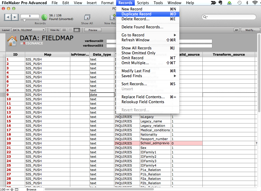The height and width of the screenshot is (191, 261).
Task: Click the New Record toolbar icon
Action: click(x=113, y=17)
